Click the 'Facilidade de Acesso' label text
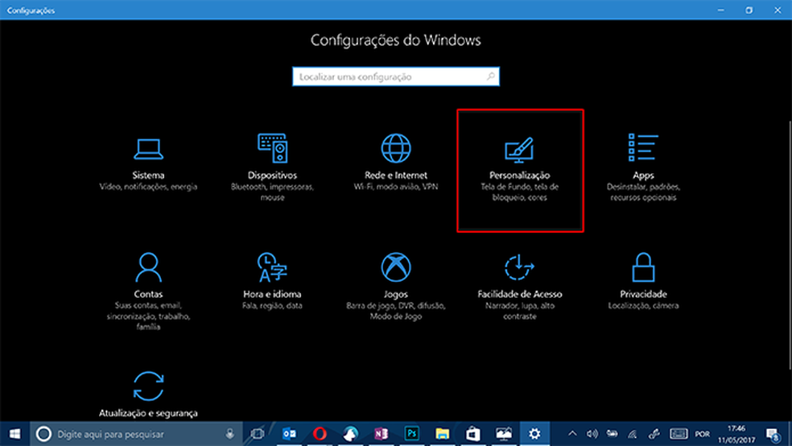This screenshot has width=792, height=446. point(520,294)
